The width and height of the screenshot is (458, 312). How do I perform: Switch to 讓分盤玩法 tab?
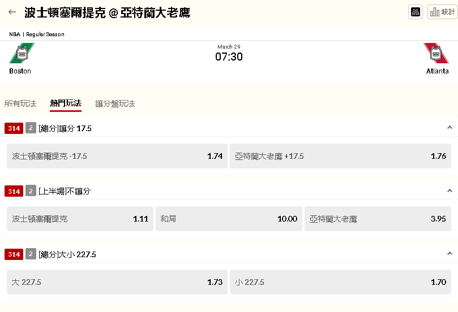click(x=115, y=103)
